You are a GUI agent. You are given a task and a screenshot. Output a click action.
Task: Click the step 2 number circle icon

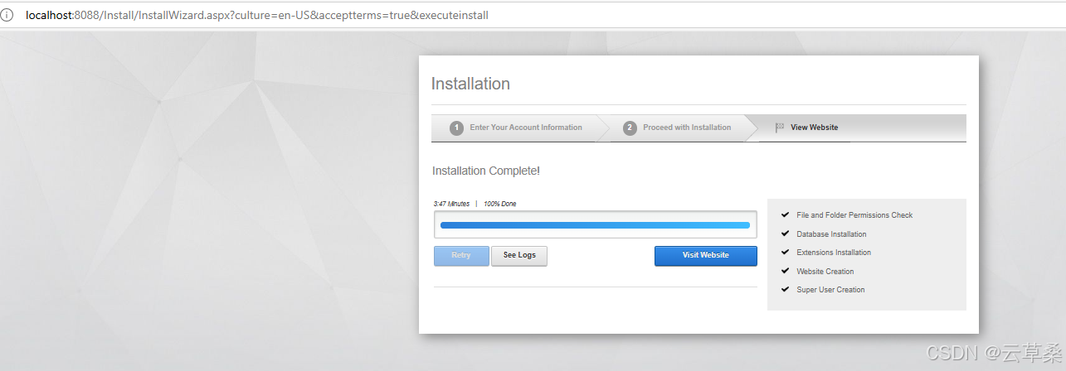coord(630,128)
